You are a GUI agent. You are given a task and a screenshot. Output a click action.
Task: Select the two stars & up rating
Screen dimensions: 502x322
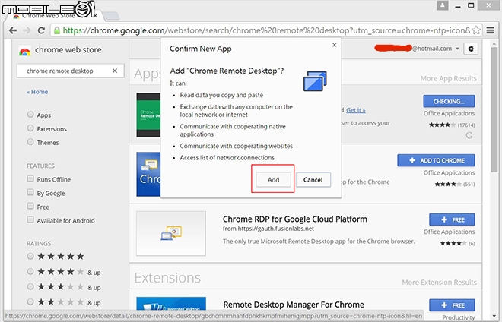click(x=30, y=301)
